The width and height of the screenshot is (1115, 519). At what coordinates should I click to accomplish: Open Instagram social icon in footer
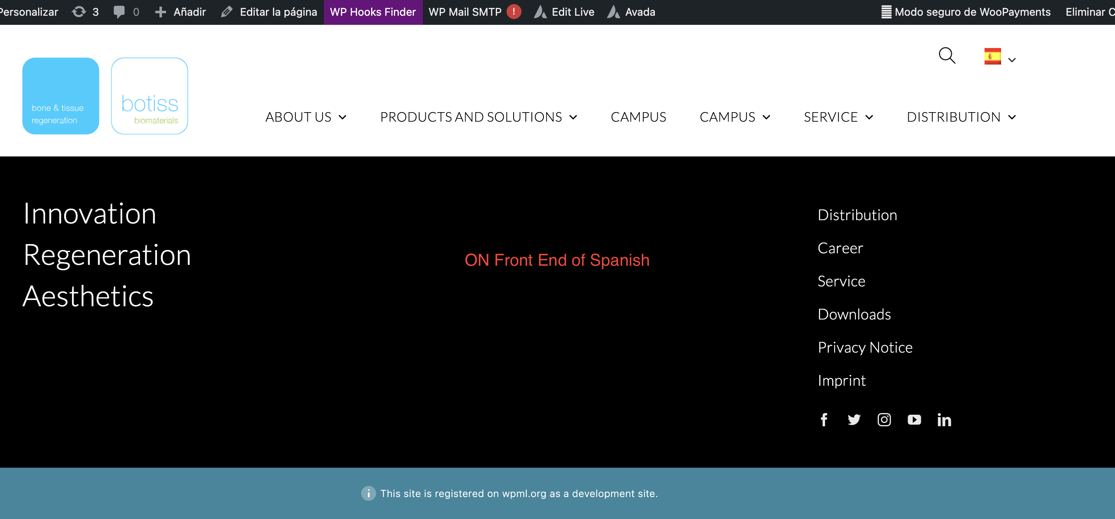(x=884, y=420)
